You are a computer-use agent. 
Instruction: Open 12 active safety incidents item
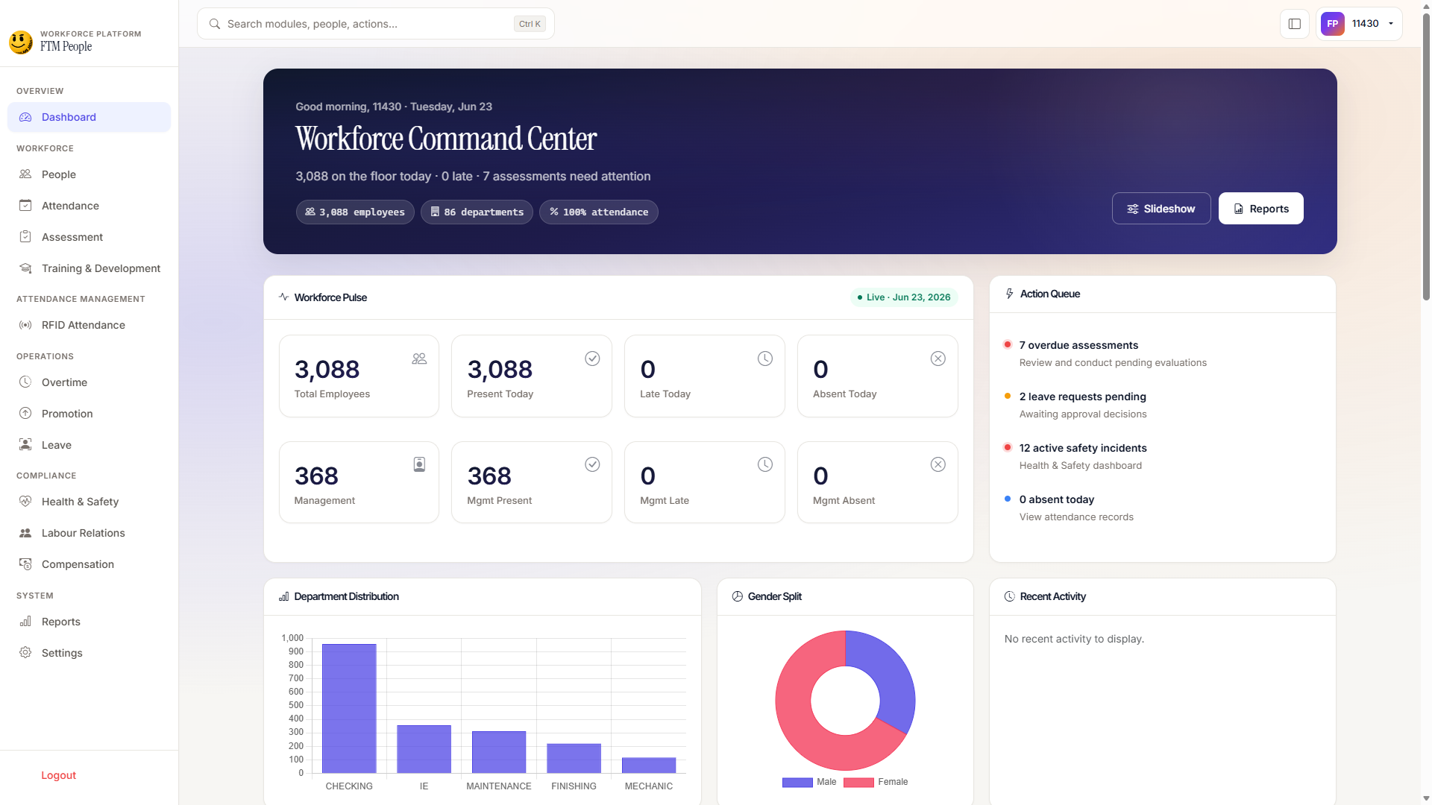coord(1162,456)
